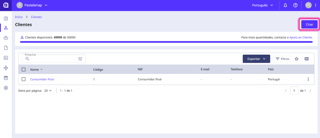Open the Português language dropdown
The width and height of the screenshot is (320, 138).
pos(262,5)
